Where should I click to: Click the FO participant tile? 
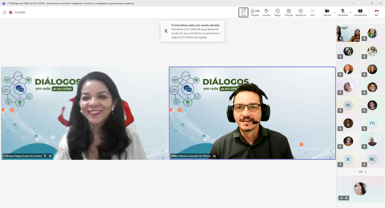point(372,123)
